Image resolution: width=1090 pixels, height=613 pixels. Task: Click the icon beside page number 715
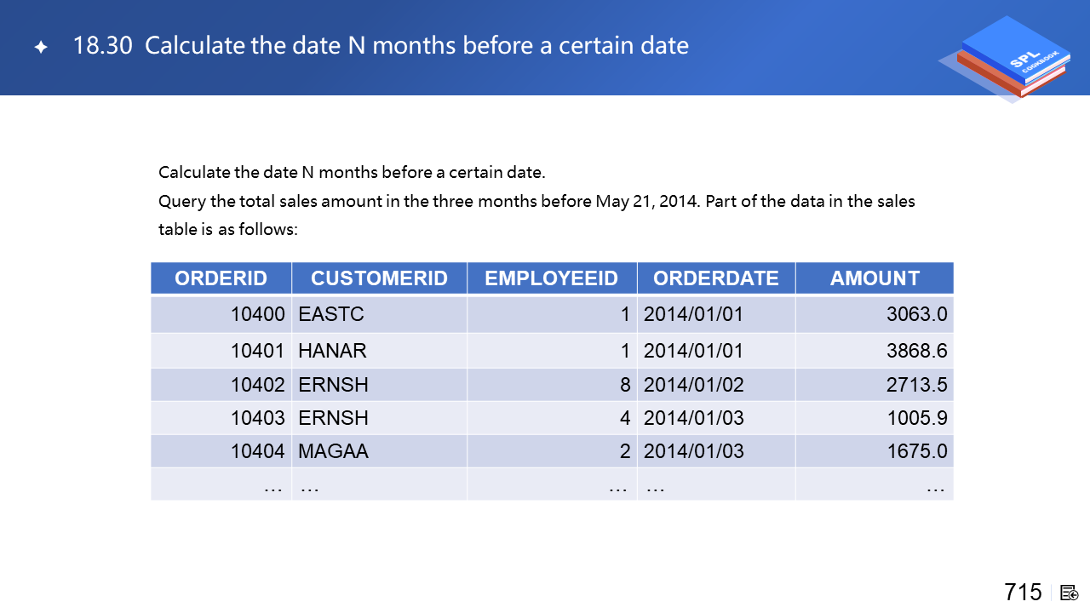[x=1070, y=593]
